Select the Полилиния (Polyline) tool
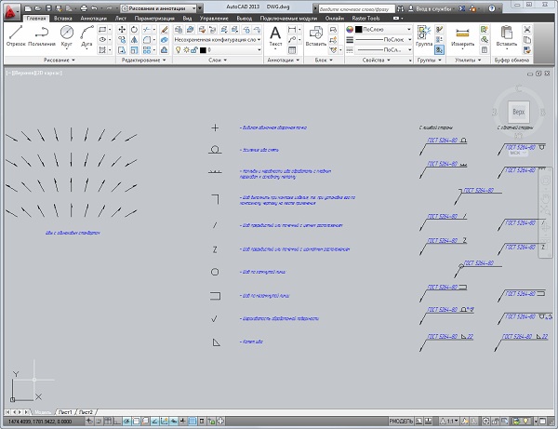Viewport: 558px width, 429px height. (42, 34)
